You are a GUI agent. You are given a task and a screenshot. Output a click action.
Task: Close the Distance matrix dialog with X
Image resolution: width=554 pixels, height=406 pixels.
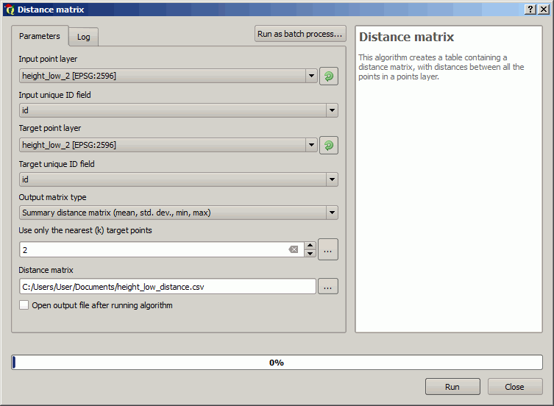tap(543, 10)
